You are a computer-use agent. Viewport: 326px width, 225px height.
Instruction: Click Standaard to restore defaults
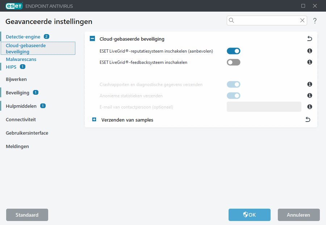click(27, 215)
